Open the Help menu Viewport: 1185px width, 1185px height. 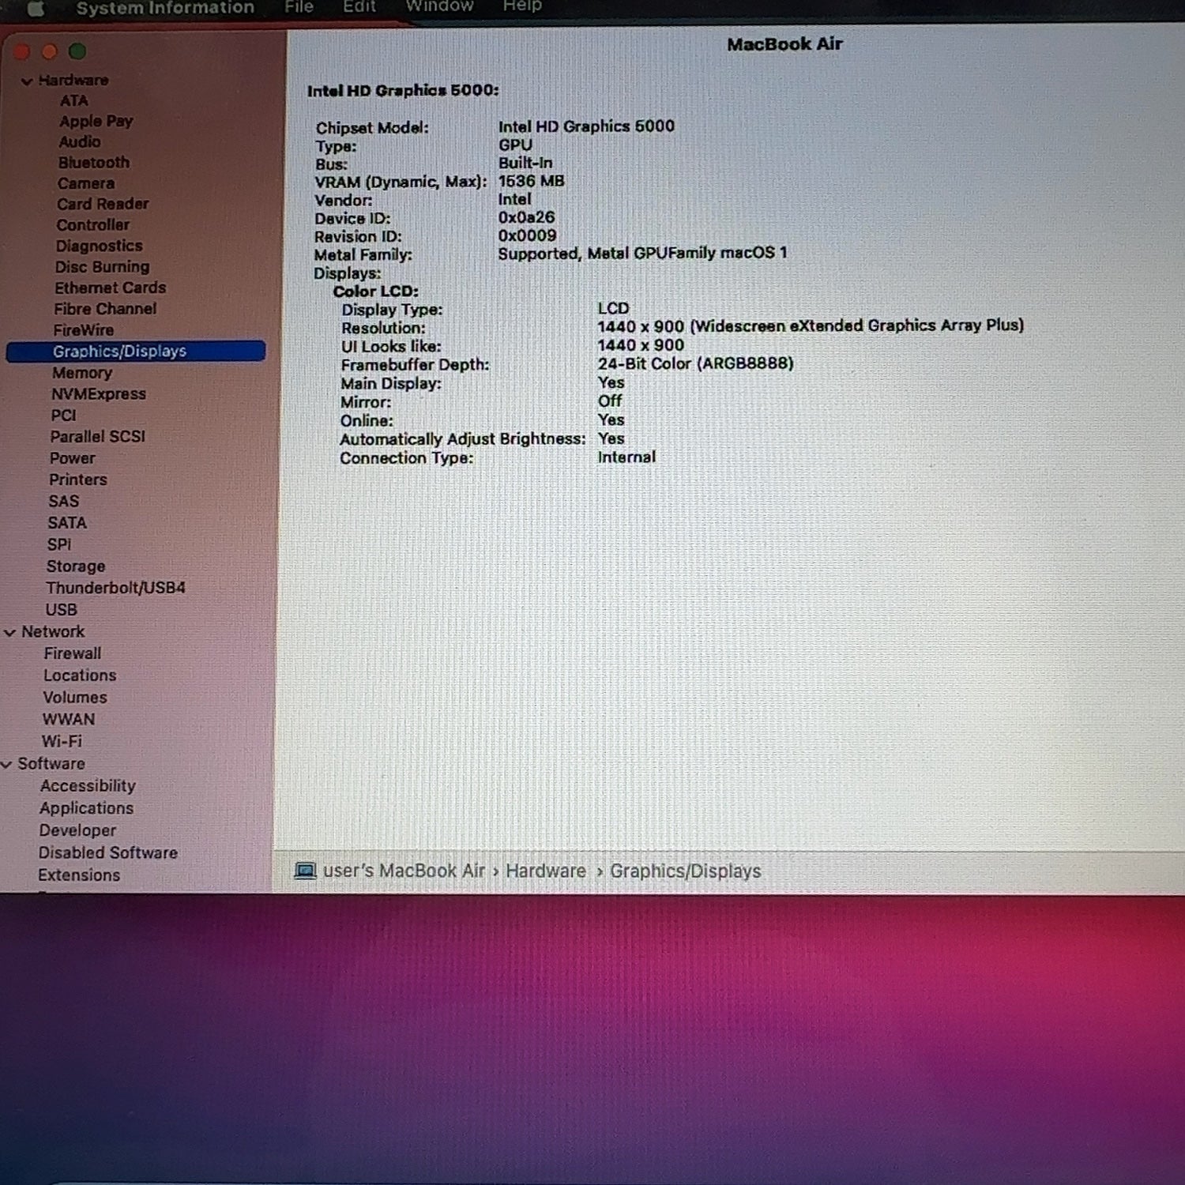(522, 6)
